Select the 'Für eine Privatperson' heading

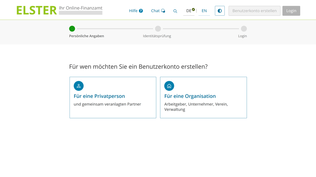(99, 96)
